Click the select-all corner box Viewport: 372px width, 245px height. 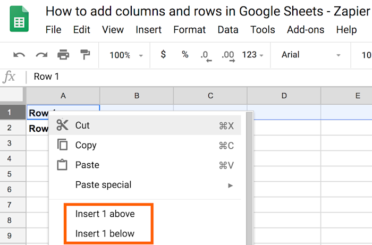point(12,95)
